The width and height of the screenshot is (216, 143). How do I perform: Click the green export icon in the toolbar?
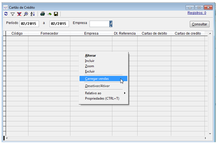(x=49, y=14)
